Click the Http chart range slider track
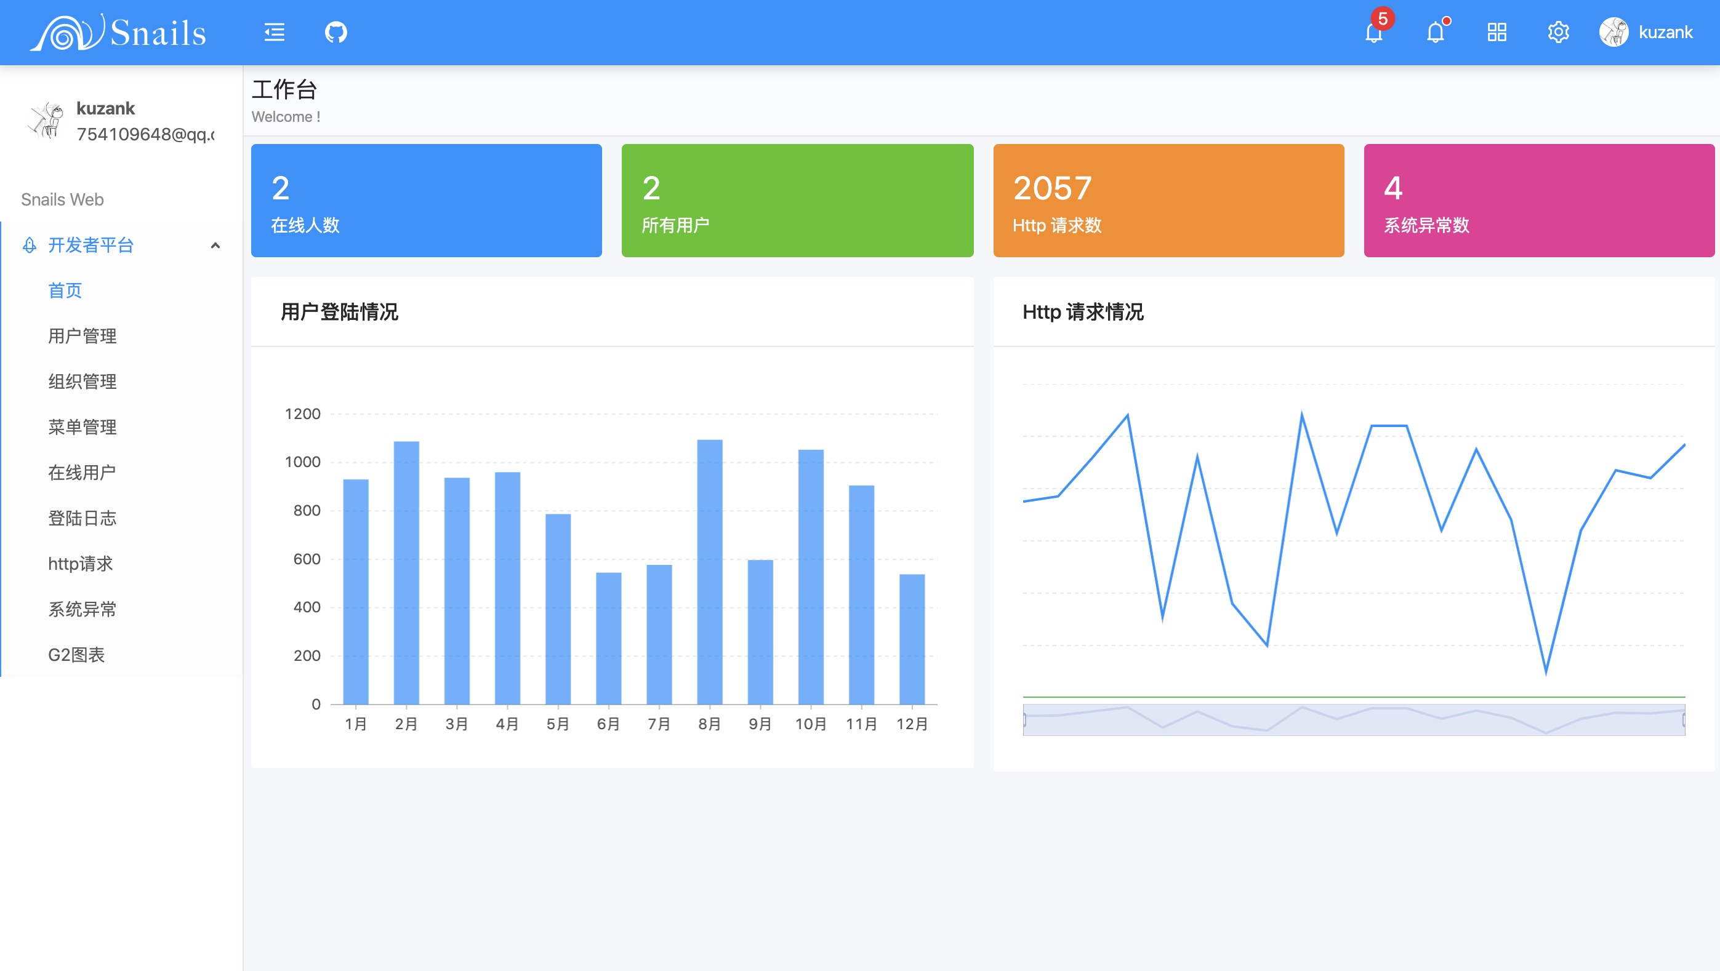This screenshot has height=971, width=1720. click(1354, 720)
